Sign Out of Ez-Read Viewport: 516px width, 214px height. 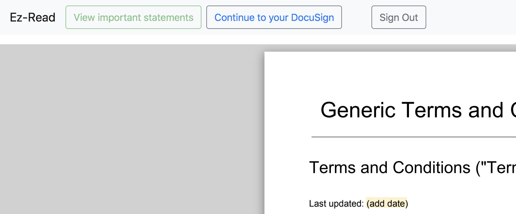[x=399, y=18]
